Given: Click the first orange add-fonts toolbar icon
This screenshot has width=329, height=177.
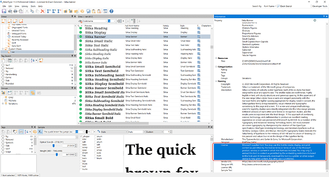Looking at the screenshot, I should (65, 11).
